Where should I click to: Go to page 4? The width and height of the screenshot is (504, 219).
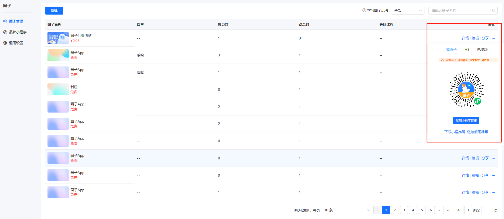(x=413, y=210)
